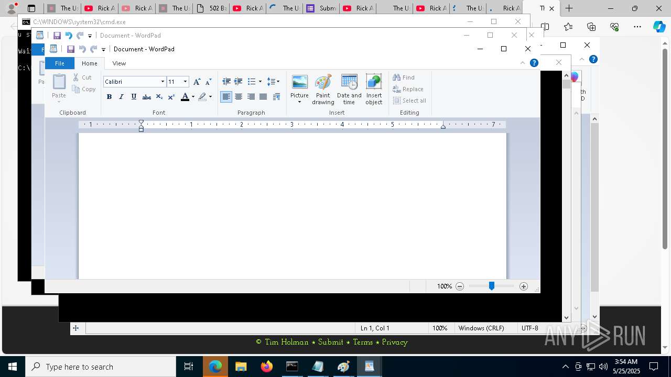The height and width of the screenshot is (377, 671).
Task: Justify the text
Action: coord(263,97)
